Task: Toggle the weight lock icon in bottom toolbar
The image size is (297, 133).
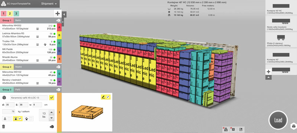Action: click(x=226, y=129)
